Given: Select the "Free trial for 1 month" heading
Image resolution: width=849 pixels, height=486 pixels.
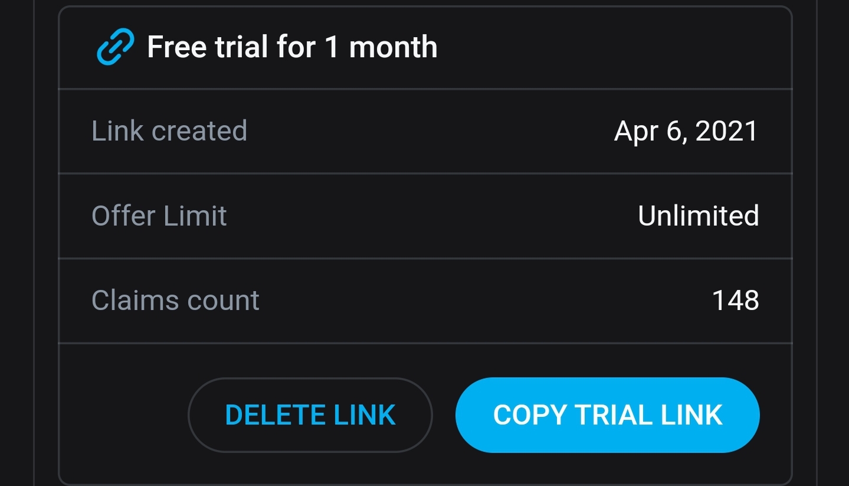Looking at the screenshot, I should tap(292, 47).
